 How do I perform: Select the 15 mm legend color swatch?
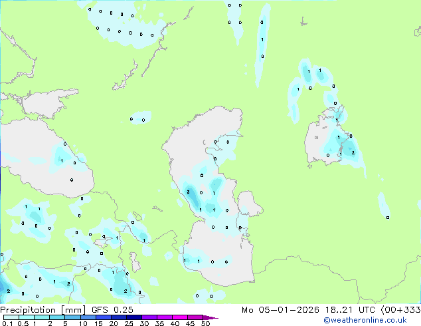point(103,317)
